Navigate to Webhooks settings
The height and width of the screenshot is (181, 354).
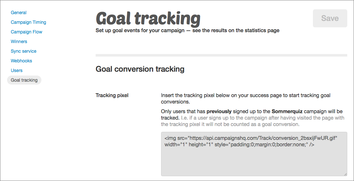[21, 61]
